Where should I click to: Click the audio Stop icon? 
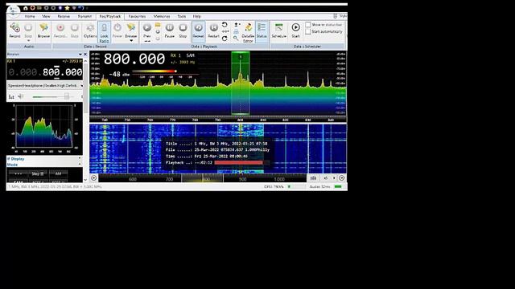coord(28,28)
